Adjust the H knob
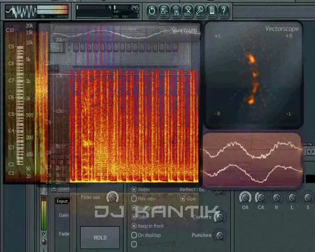315x252 pixels. coord(276,198)
